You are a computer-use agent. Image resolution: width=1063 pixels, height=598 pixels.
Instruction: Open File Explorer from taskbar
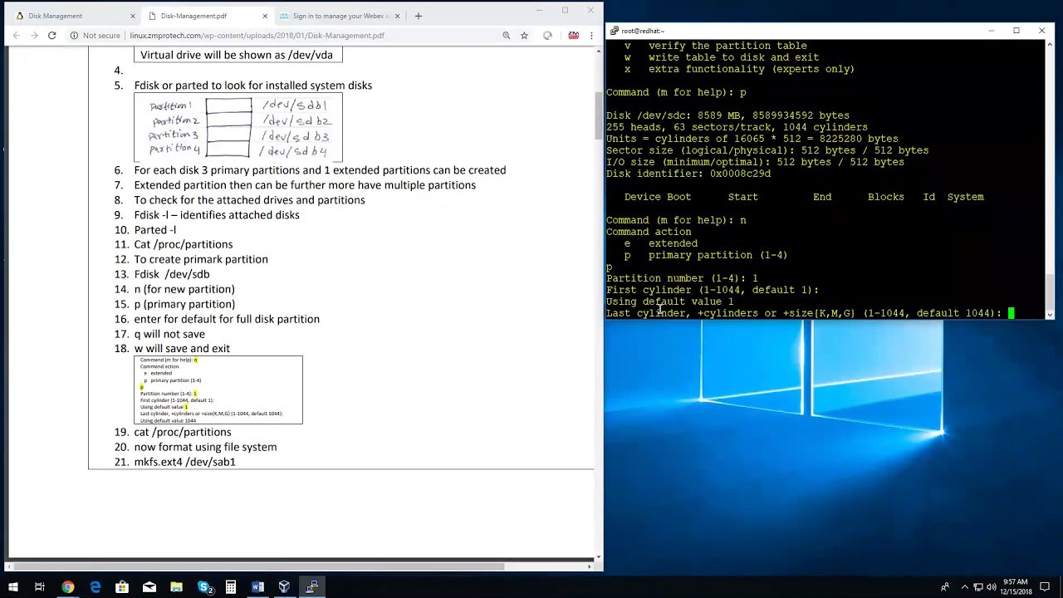[x=176, y=587]
